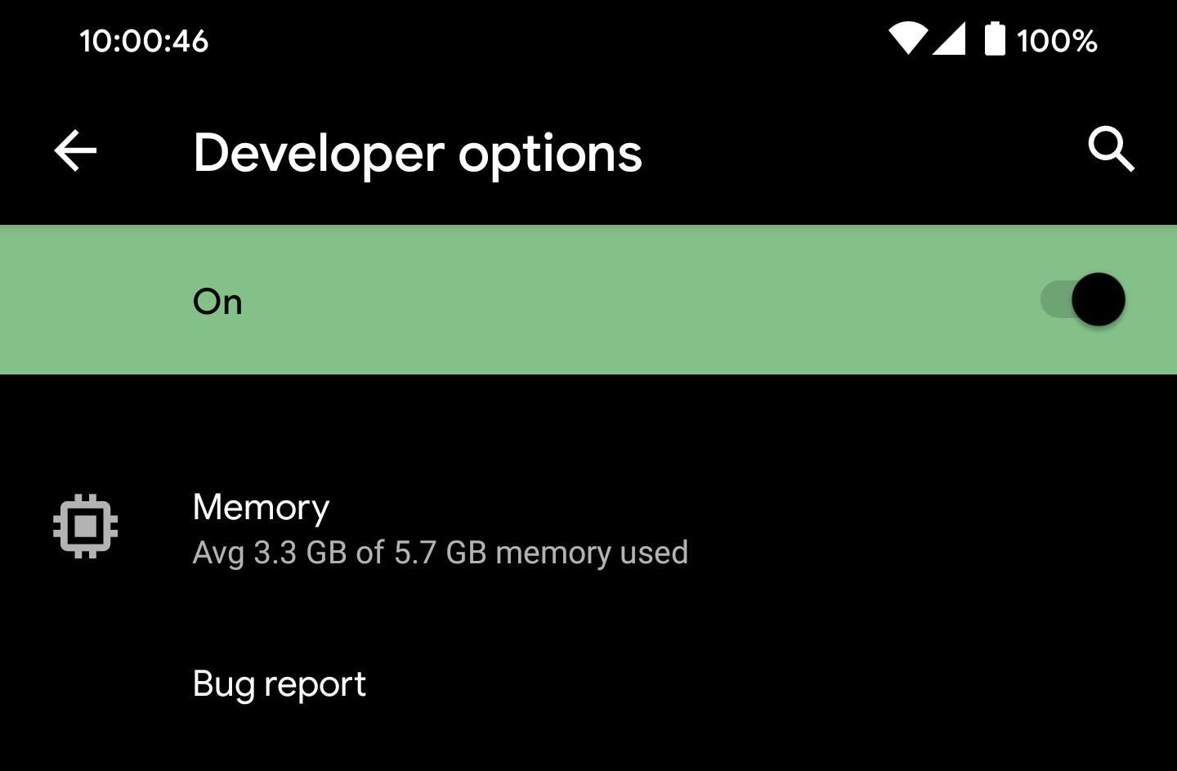Tap the Memory chip icon
The width and height of the screenshot is (1177, 771).
coord(86,527)
